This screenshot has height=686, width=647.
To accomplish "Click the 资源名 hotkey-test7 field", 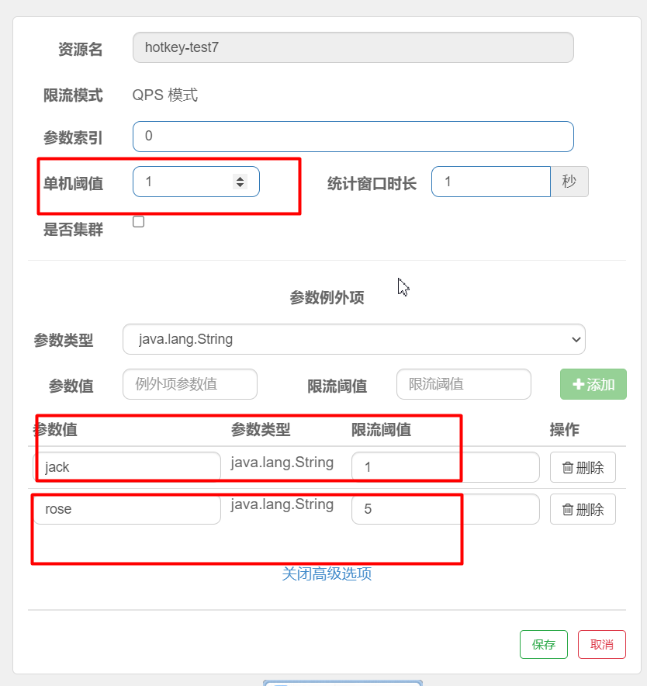I will pos(353,47).
